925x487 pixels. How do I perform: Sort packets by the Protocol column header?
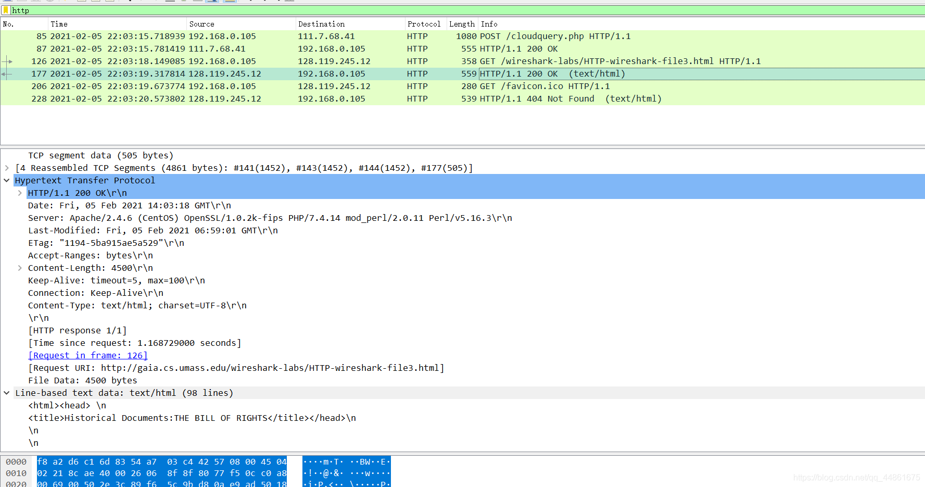[426, 24]
